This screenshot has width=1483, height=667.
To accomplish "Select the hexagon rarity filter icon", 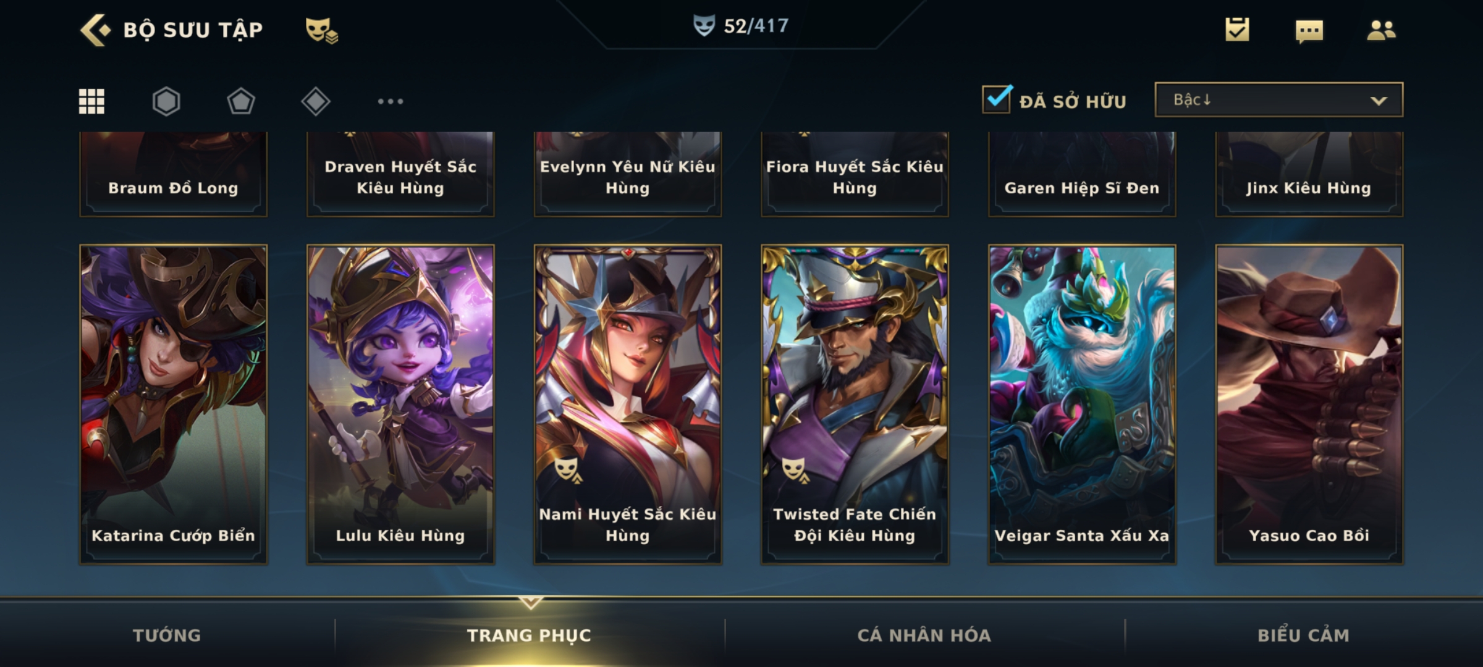I will tap(166, 101).
